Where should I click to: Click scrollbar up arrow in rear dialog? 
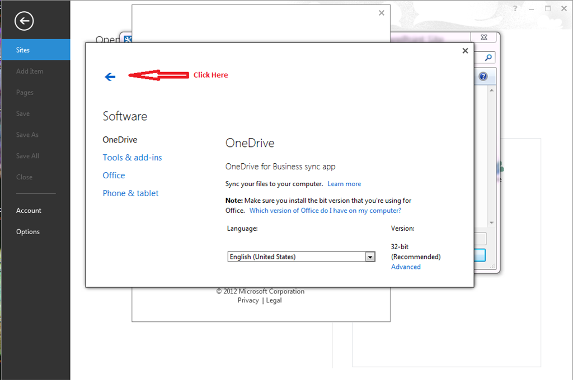491,90
